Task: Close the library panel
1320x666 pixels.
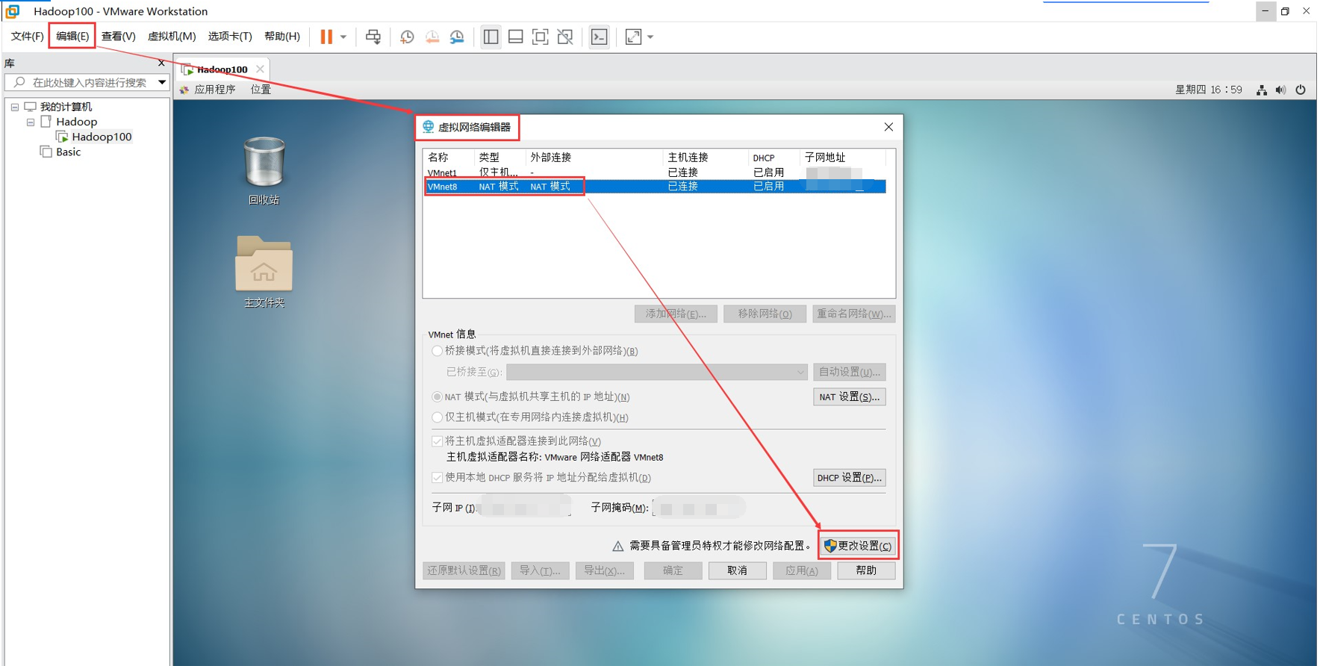Action: coord(161,63)
